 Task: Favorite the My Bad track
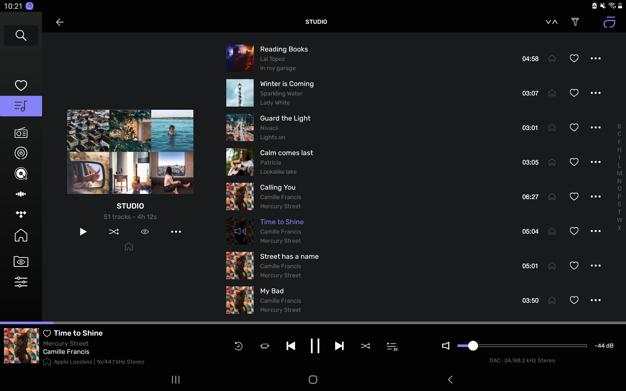point(574,300)
